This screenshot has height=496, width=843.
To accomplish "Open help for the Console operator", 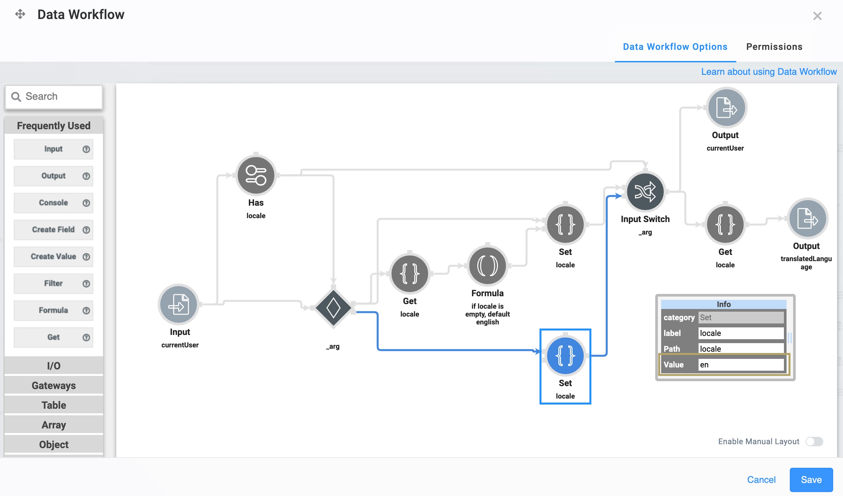I will (86, 203).
